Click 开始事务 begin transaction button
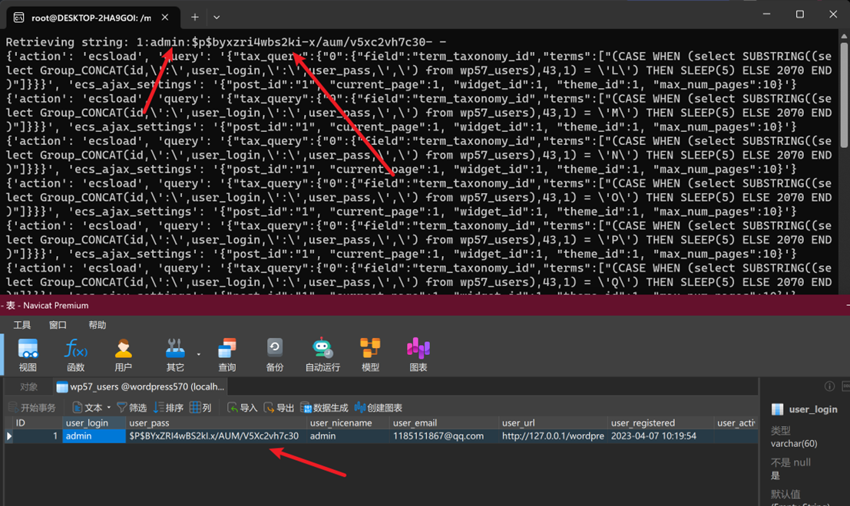This screenshot has height=506, width=850. pyautogui.click(x=32, y=408)
